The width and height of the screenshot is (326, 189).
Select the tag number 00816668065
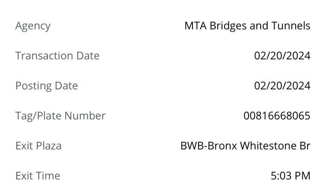pos(277,116)
